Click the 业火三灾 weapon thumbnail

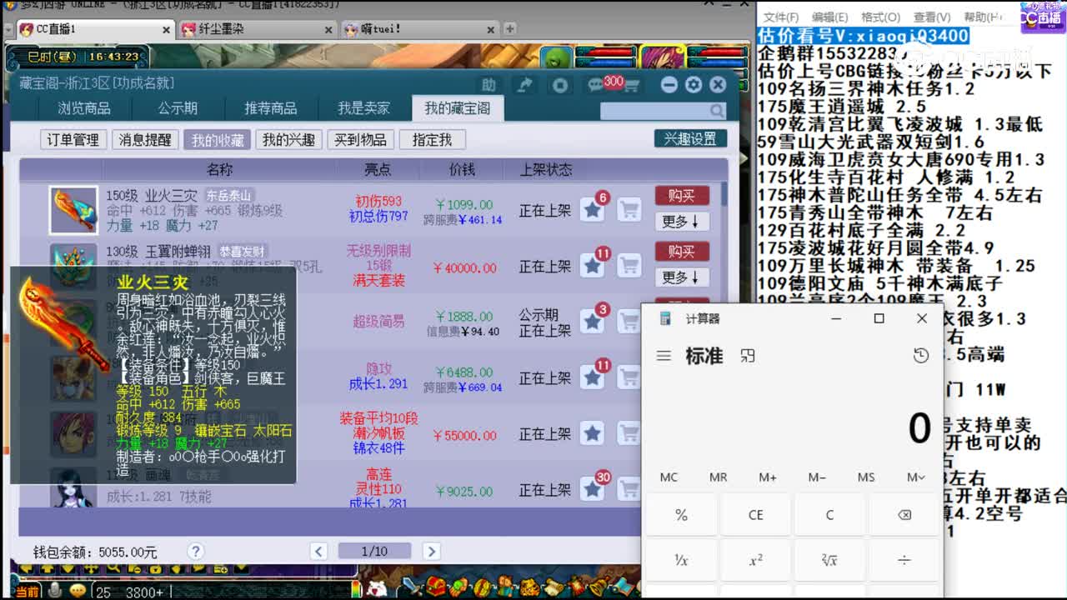click(73, 210)
